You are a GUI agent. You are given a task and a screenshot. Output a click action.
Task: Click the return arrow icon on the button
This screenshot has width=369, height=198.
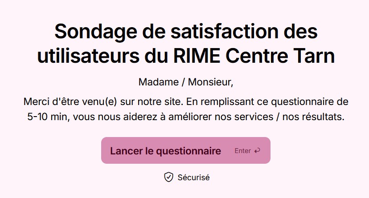[x=257, y=151]
